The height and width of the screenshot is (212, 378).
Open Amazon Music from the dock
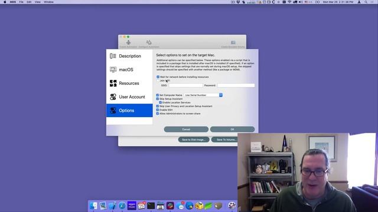point(132,206)
